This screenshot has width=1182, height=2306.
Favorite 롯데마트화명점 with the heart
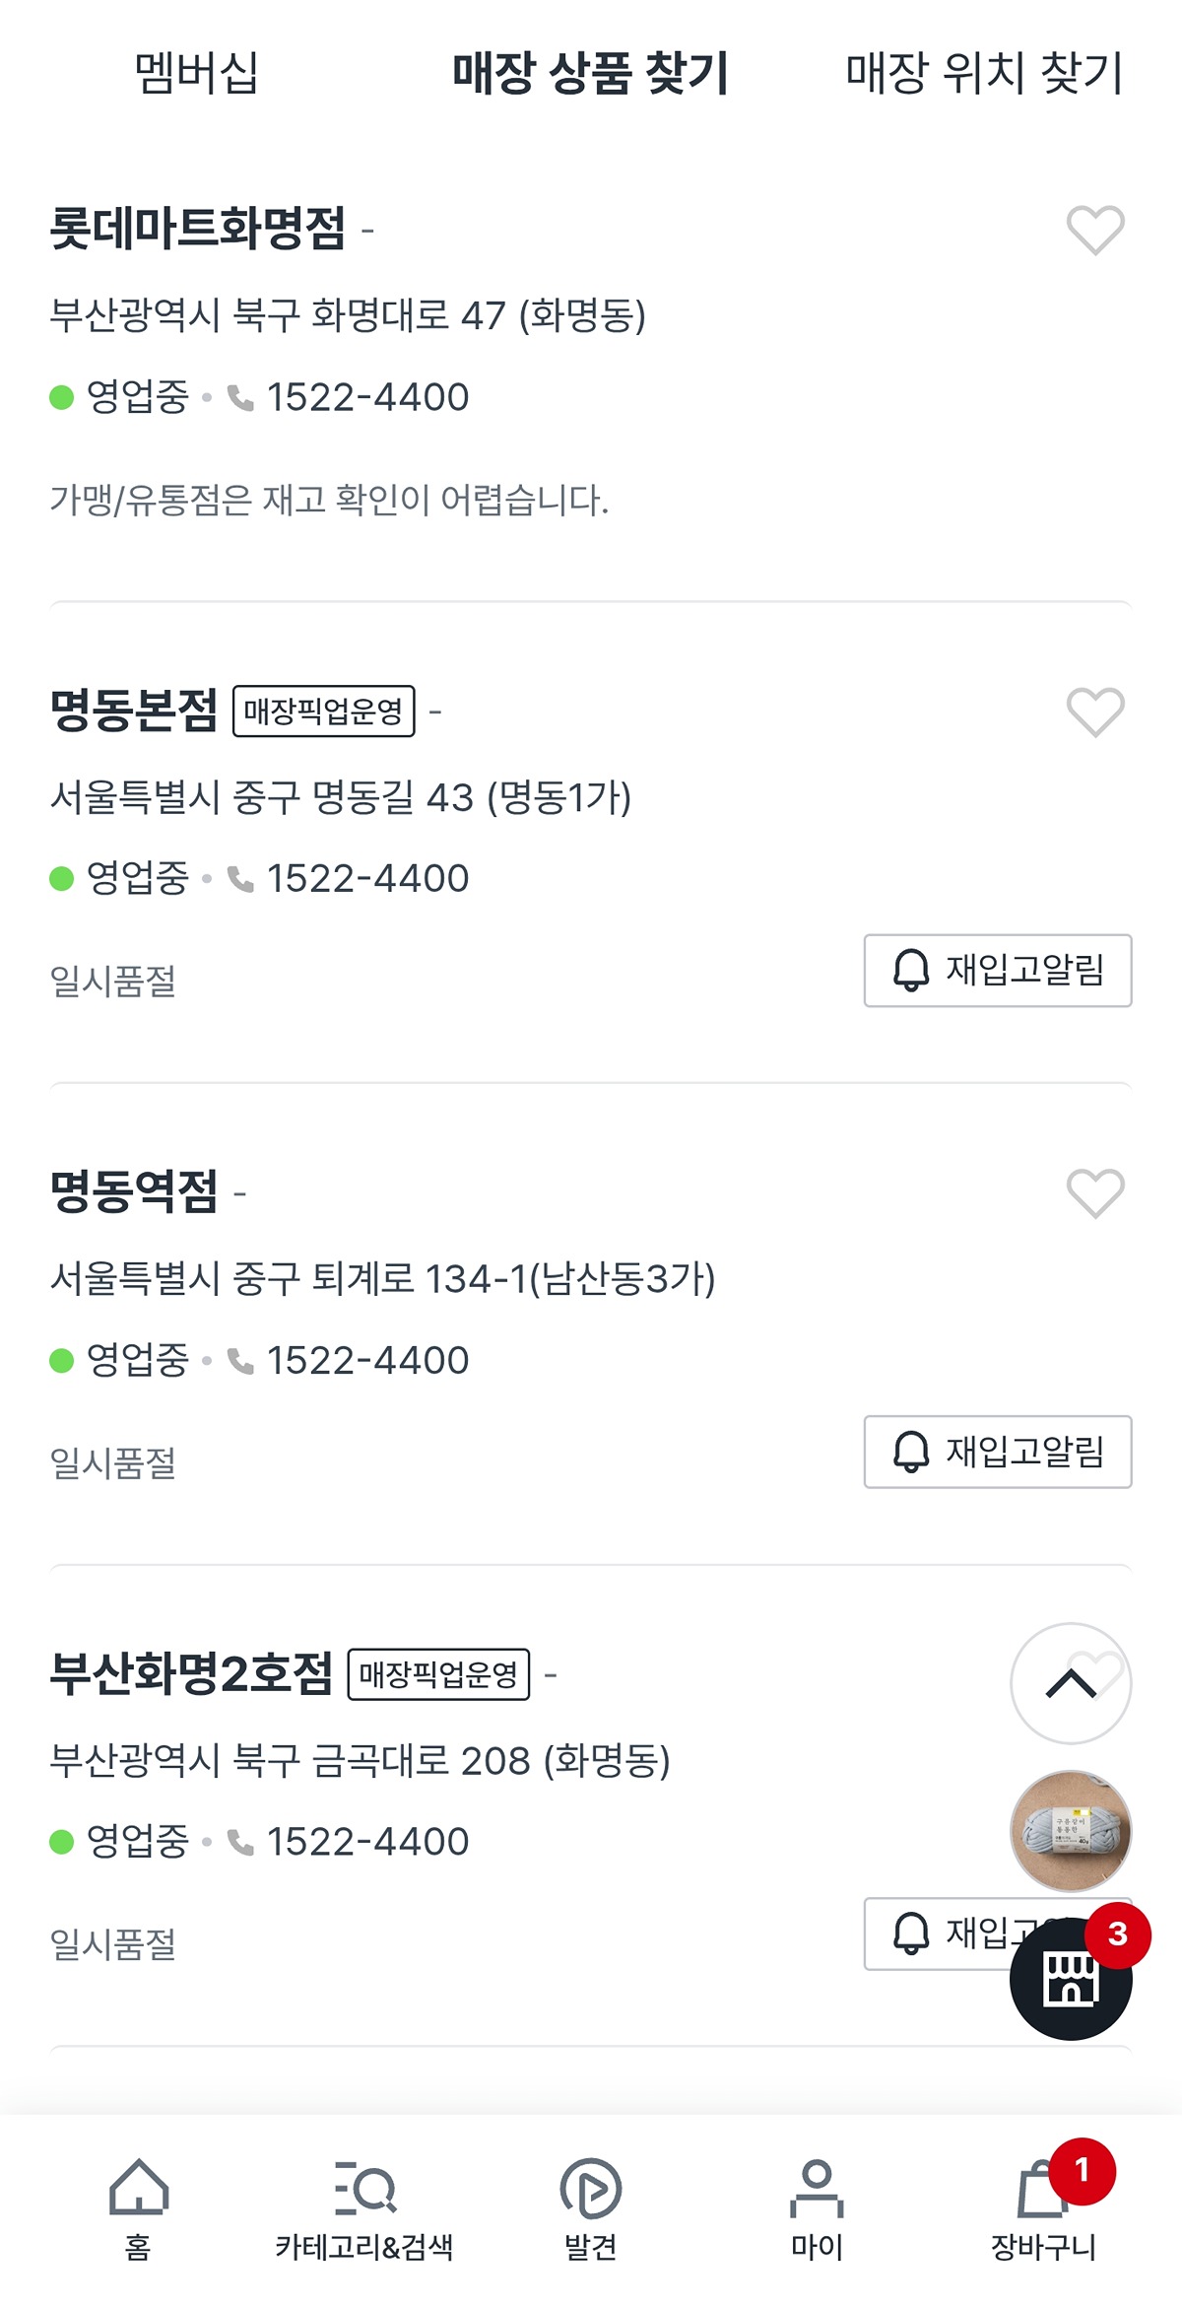(1094, 231)
